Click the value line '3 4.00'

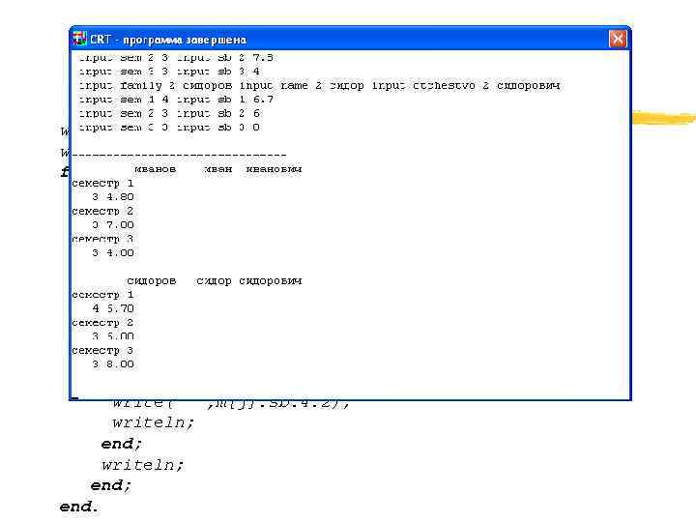click(x=113, y=252)
